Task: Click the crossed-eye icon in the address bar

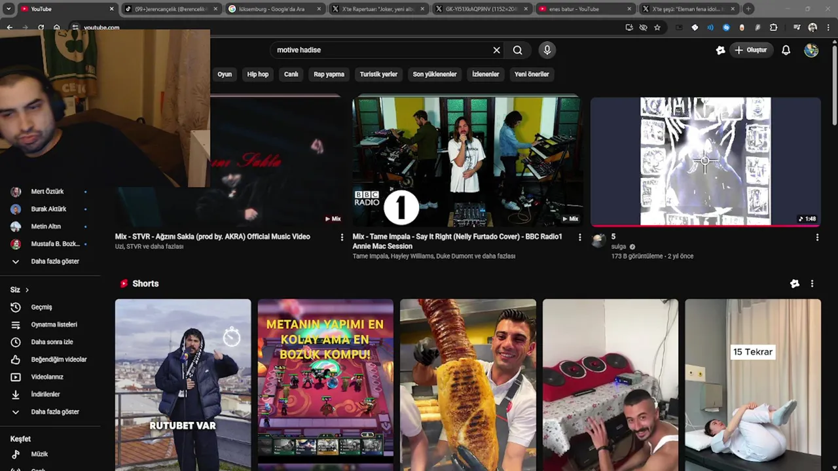Action: point(643,27)
